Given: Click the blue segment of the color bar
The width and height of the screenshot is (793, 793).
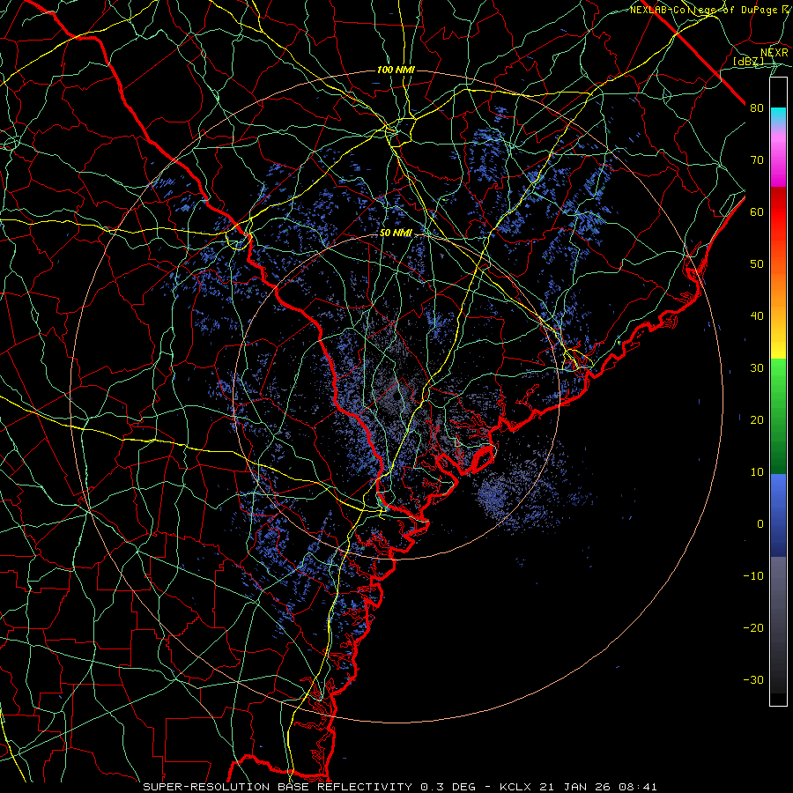Looking at the screenshot, I should point(778,515).
